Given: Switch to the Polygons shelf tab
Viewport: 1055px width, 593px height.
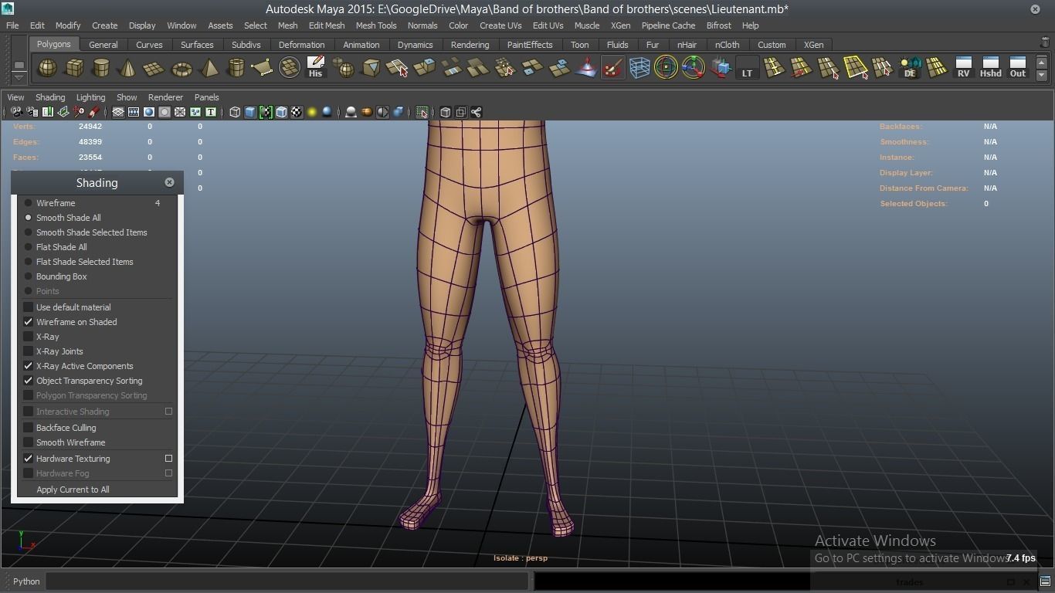Looking at the screenshot, I should tap(53, 44).
